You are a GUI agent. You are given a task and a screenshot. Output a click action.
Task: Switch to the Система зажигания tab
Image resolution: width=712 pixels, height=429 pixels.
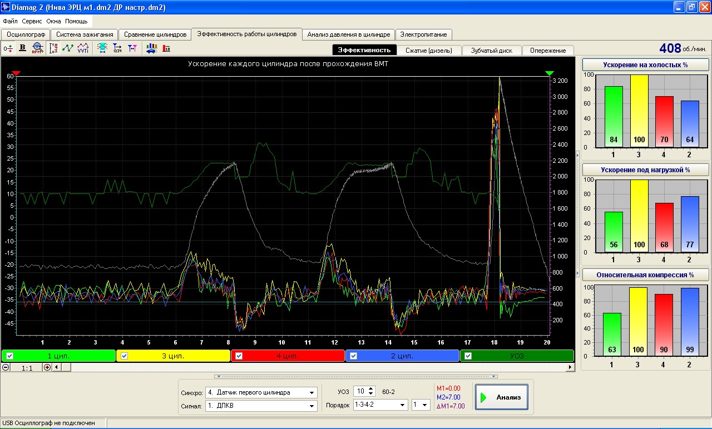click(x=85, y=34)
